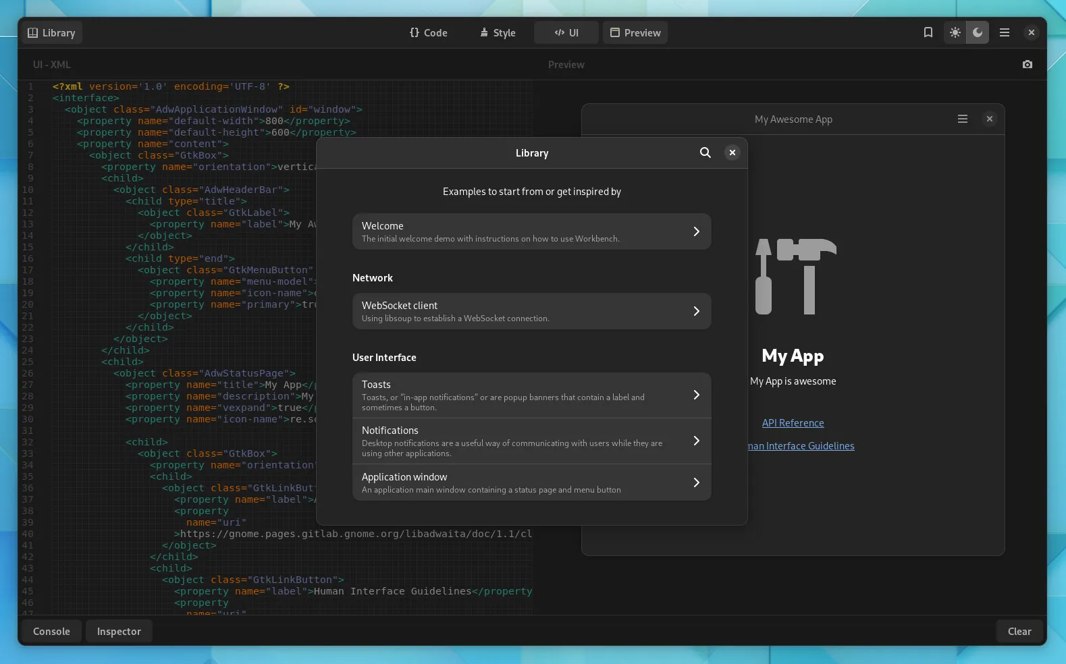
Task: Open the My Awesome App menu button
Action: coord(962,119)
